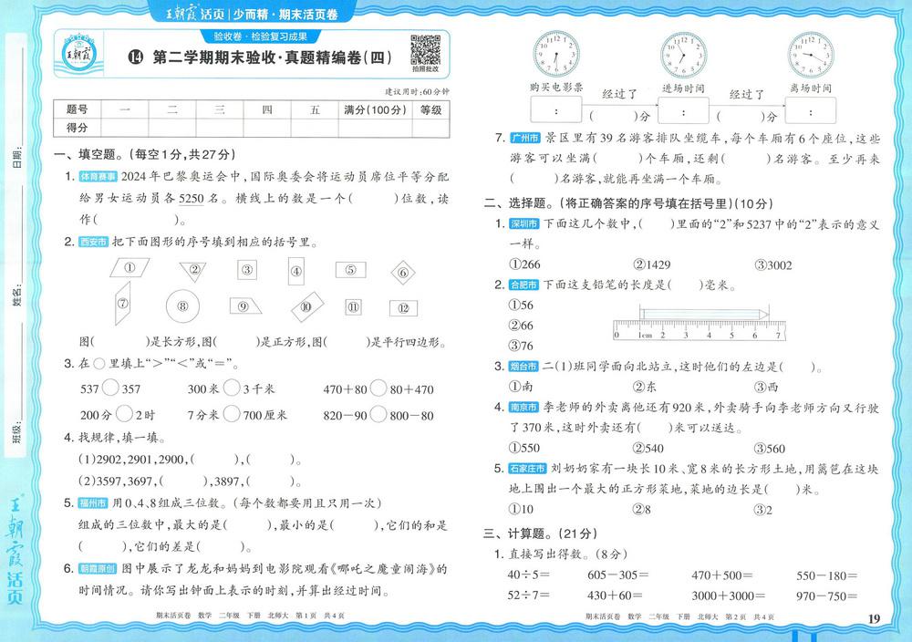
Task: Click the 朝霞原创 tag in question 6
Action: pyautogui.click(x=98, y=569)
